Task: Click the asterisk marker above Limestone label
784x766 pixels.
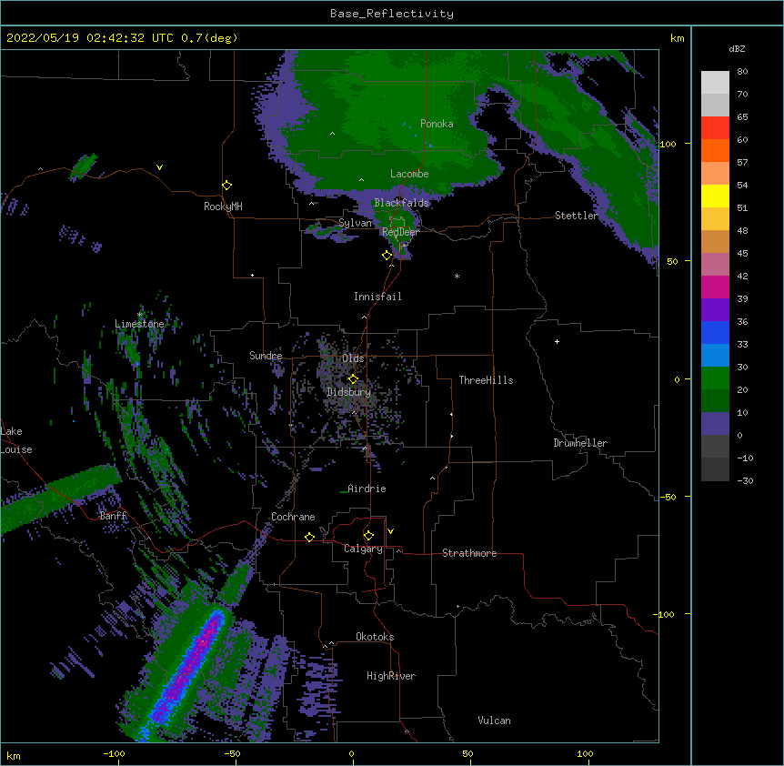Action: (140, 315)
